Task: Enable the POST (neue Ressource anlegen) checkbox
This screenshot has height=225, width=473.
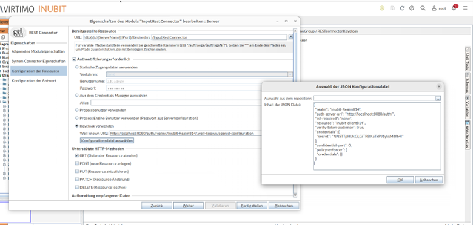Action: pyautogui.click(x=77, y=164)
